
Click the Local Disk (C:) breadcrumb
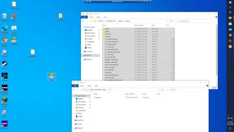coord(111,21)
